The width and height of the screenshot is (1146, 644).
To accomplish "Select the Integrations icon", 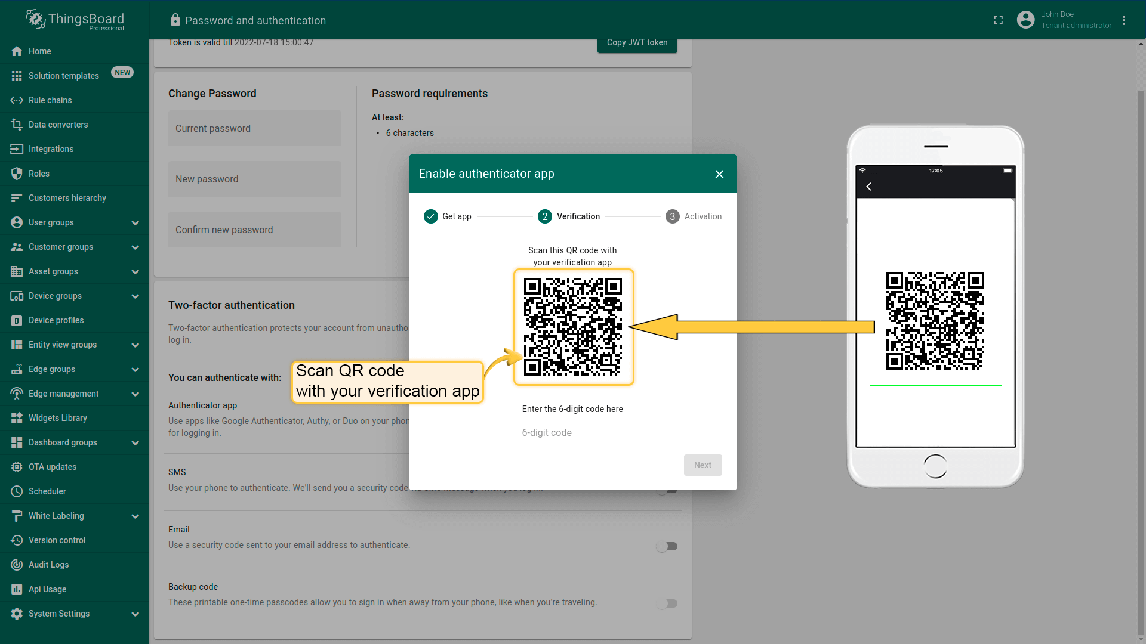I will 17,149.
